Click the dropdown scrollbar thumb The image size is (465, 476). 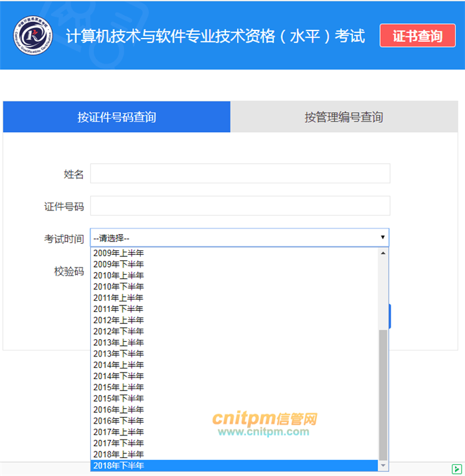click(x=383, y=395)
